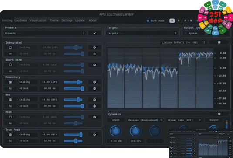Switch to the Settings tab

point(67,20)
